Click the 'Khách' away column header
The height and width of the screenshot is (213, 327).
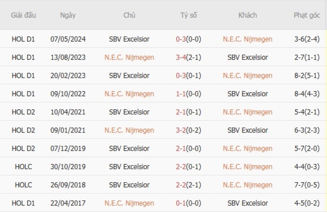pyautogui.click(x=248, y=15)
